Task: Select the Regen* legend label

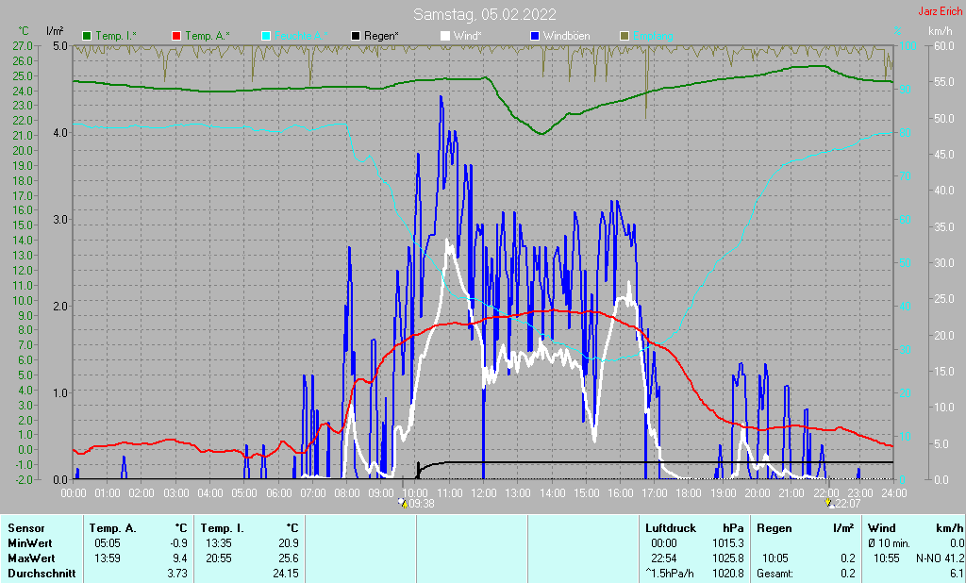Action: coord(381,36)
